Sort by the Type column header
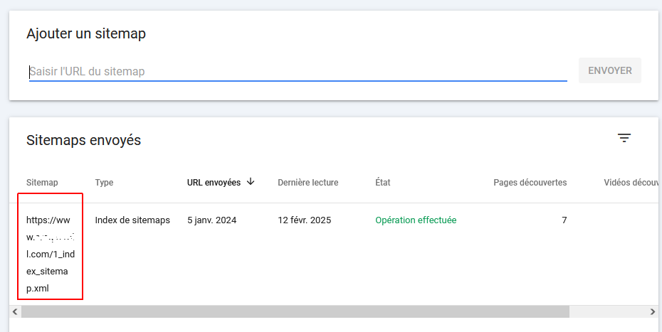This screenshot has height=332, width=662. [x=104, y=183]
